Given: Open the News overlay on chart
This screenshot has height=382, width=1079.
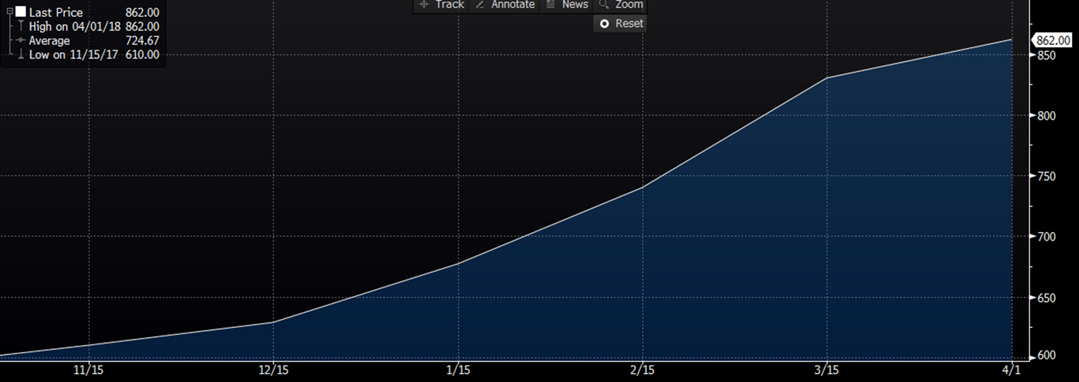Looking at the screenshot, I should 567,5.
